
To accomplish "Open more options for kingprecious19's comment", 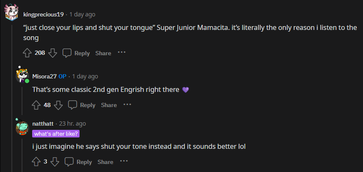I will [122, 53].
